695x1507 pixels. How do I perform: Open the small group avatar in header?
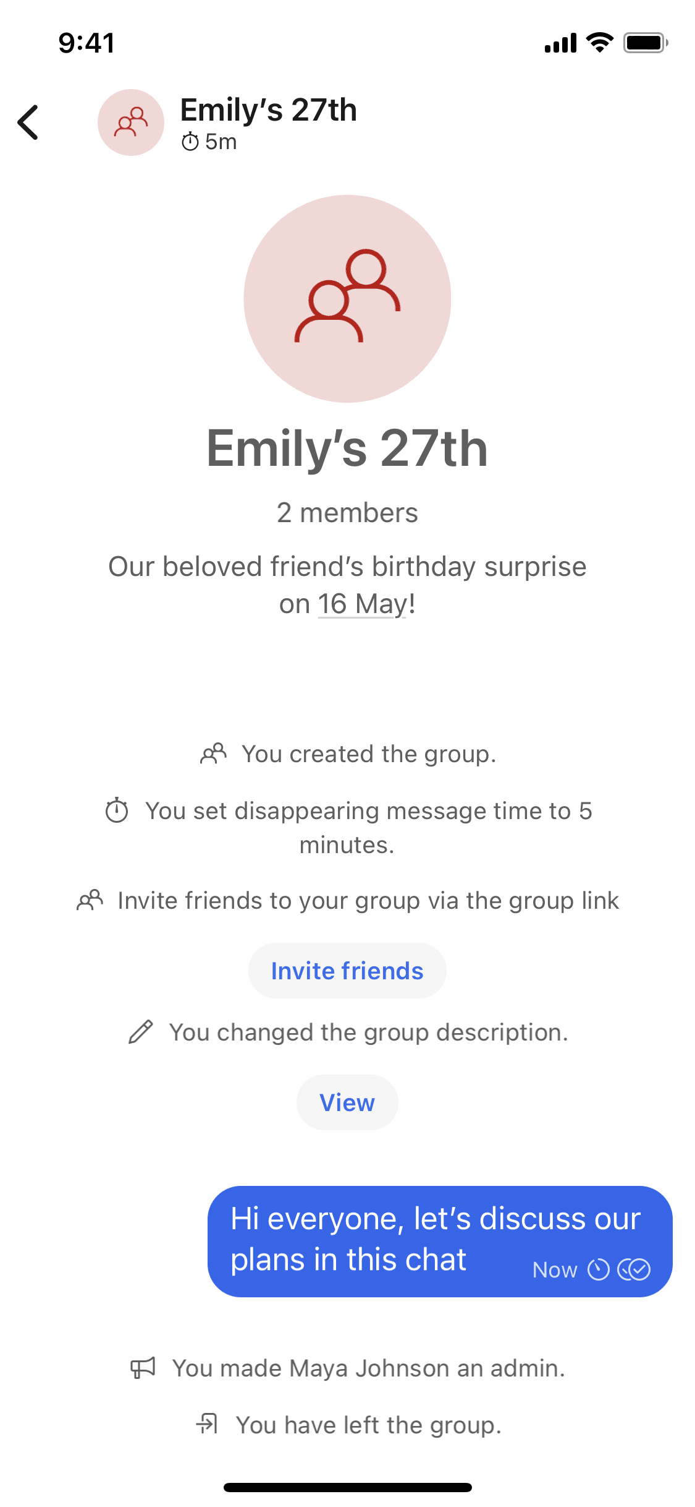pos(131,122)
